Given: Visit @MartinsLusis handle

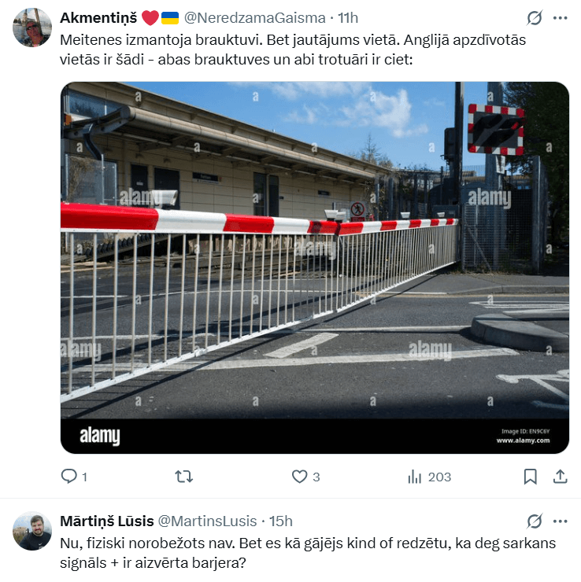Looking at the screenshot, I should point(207,521).
